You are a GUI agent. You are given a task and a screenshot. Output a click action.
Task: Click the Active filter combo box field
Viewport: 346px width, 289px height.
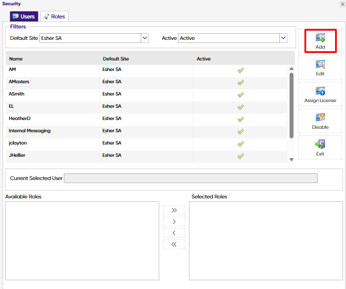(x=233, y=38)
